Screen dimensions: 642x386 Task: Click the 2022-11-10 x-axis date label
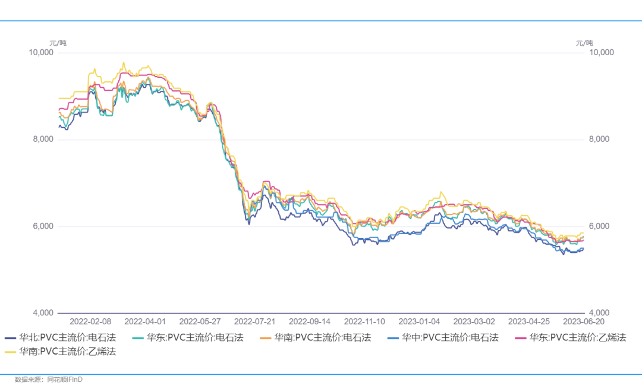[x=364, y=321]
